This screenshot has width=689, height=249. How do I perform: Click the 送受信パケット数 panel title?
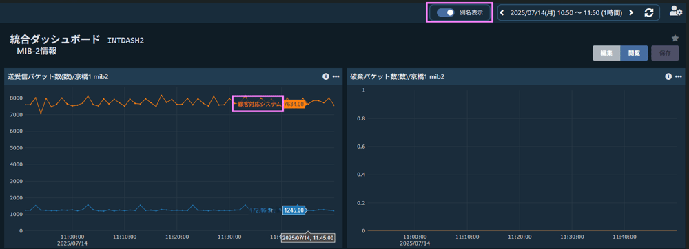point(58,77)
